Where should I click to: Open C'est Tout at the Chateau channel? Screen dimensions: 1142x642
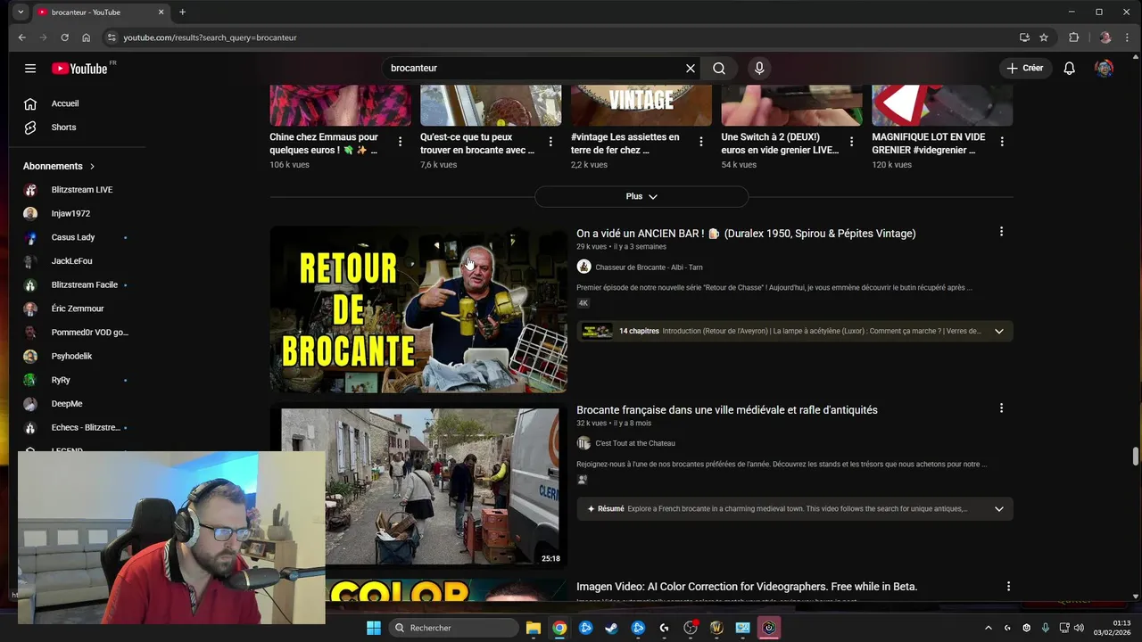pos(635,443)
